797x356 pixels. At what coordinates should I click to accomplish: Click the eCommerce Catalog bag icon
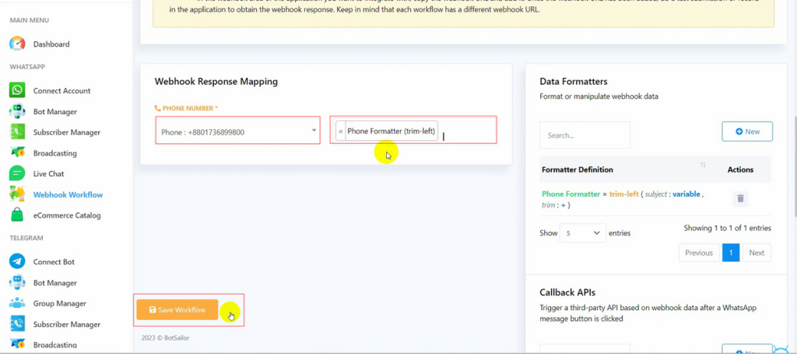coord(17,215)
